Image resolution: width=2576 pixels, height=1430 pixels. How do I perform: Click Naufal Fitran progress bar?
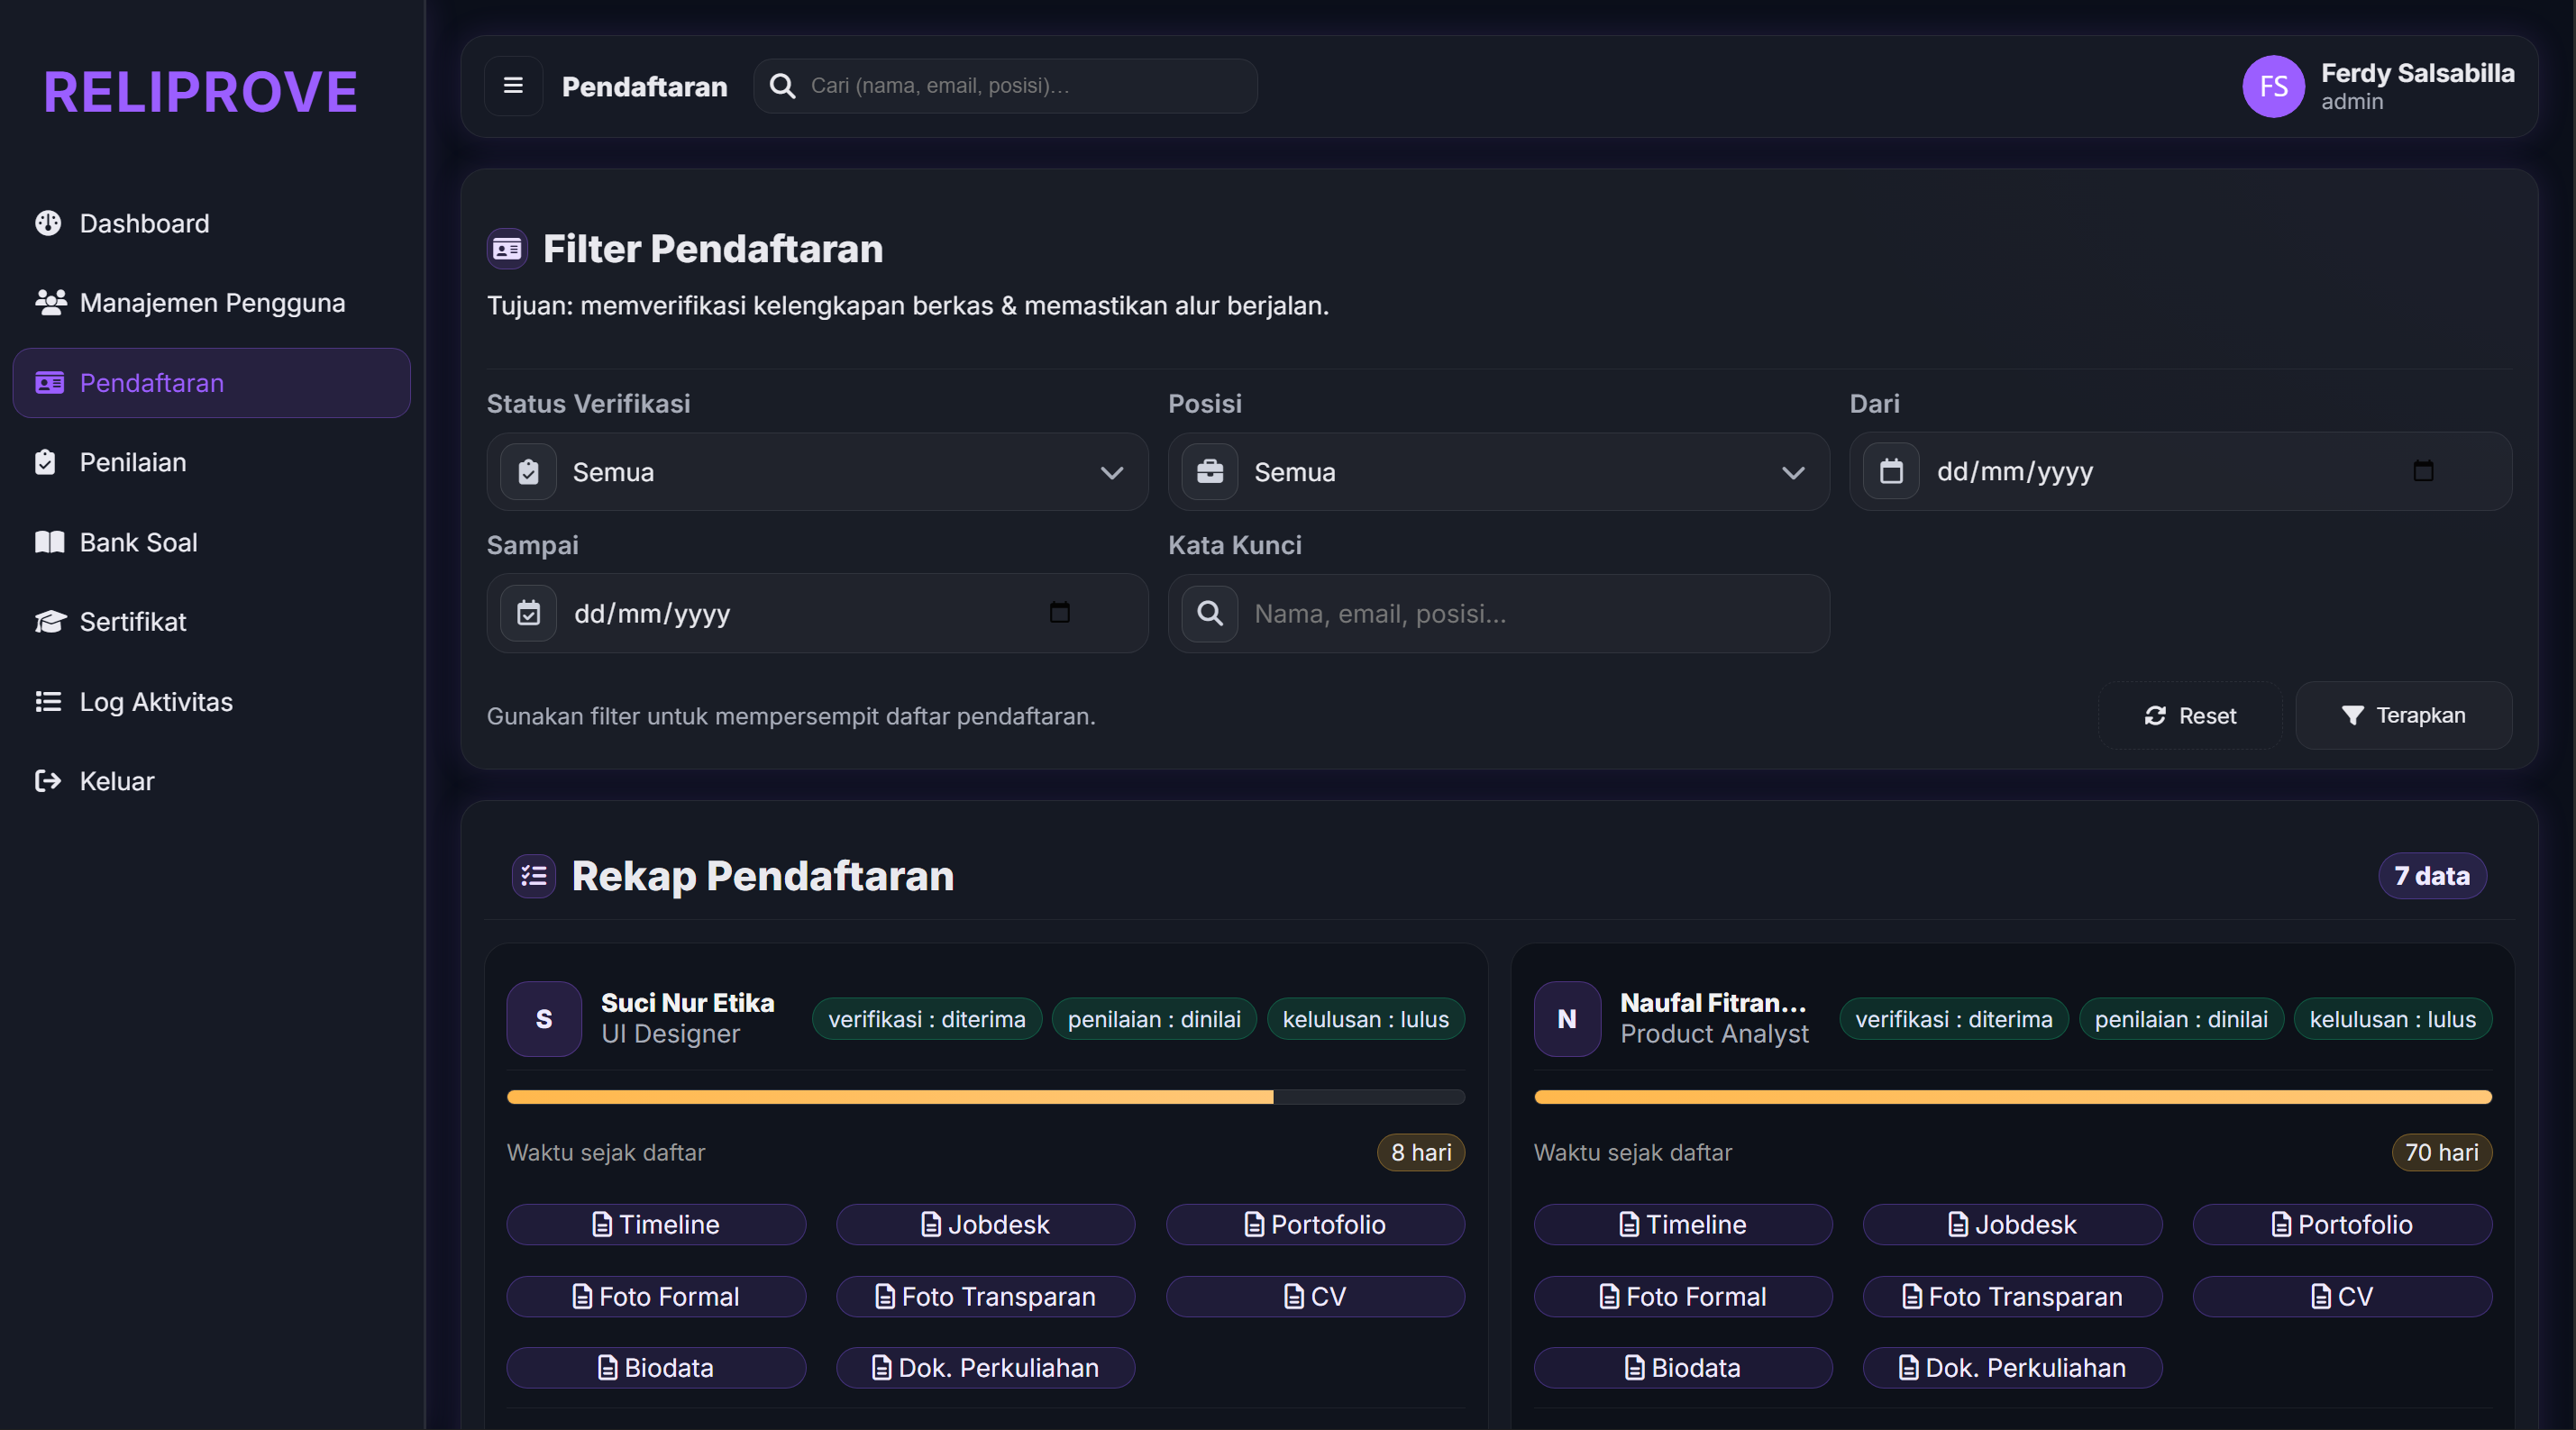[x=2013, y=1097]
